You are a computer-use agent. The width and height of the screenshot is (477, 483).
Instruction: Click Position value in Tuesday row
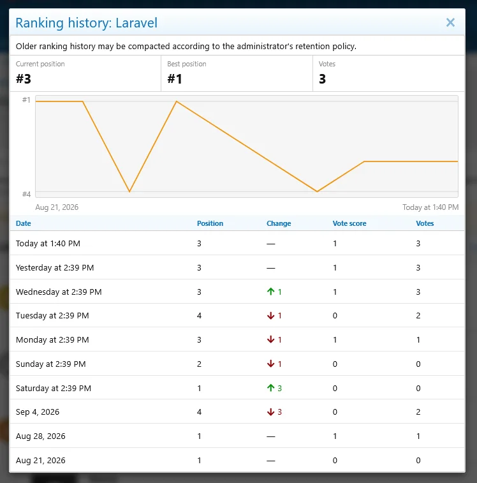199,316
